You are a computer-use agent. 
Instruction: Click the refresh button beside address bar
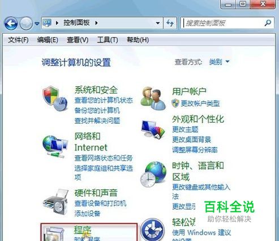coord(170,23)
